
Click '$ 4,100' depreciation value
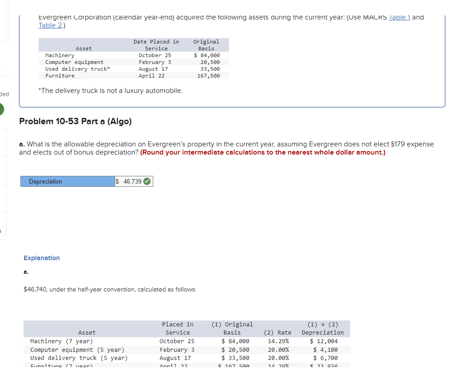[325, 350]
